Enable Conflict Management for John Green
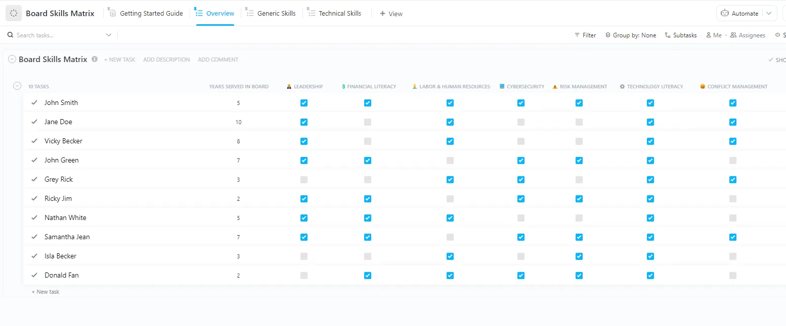 coord(733,160)
